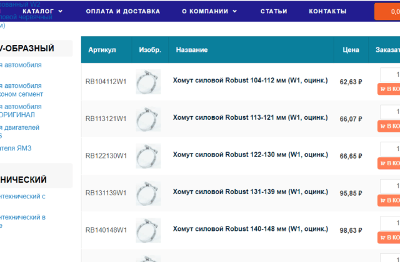Go to СТАТЬИ section

[x=274, y=11]
